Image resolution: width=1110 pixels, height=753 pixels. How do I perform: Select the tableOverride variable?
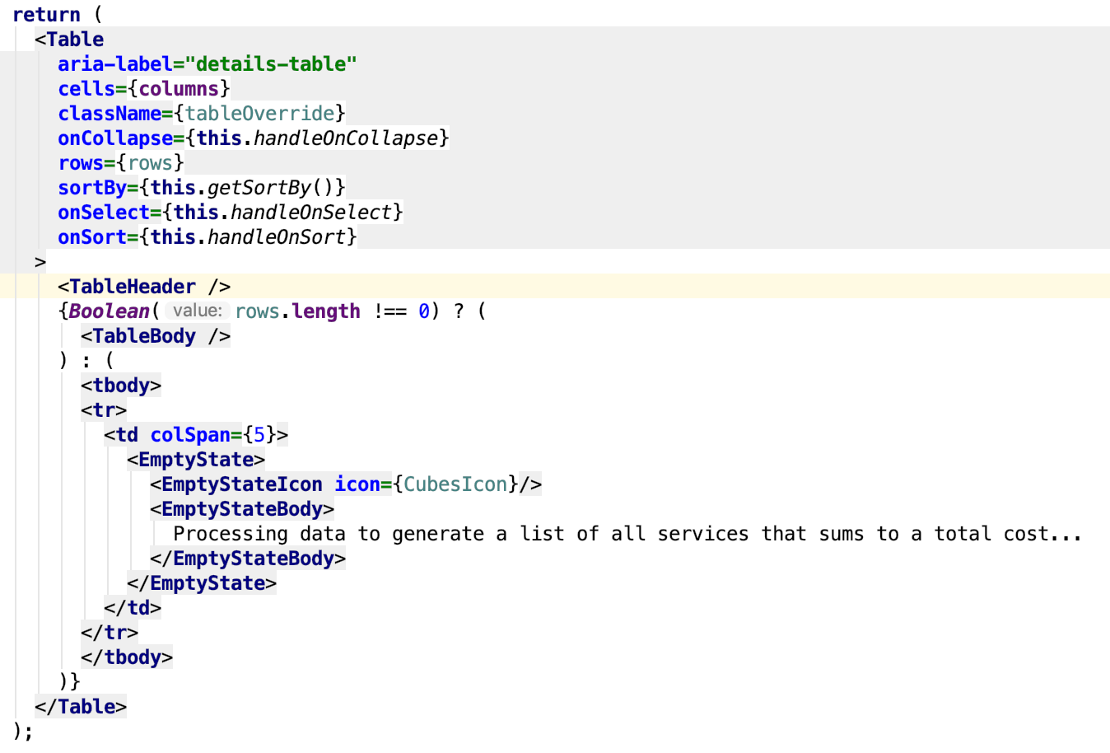[259, 114]
